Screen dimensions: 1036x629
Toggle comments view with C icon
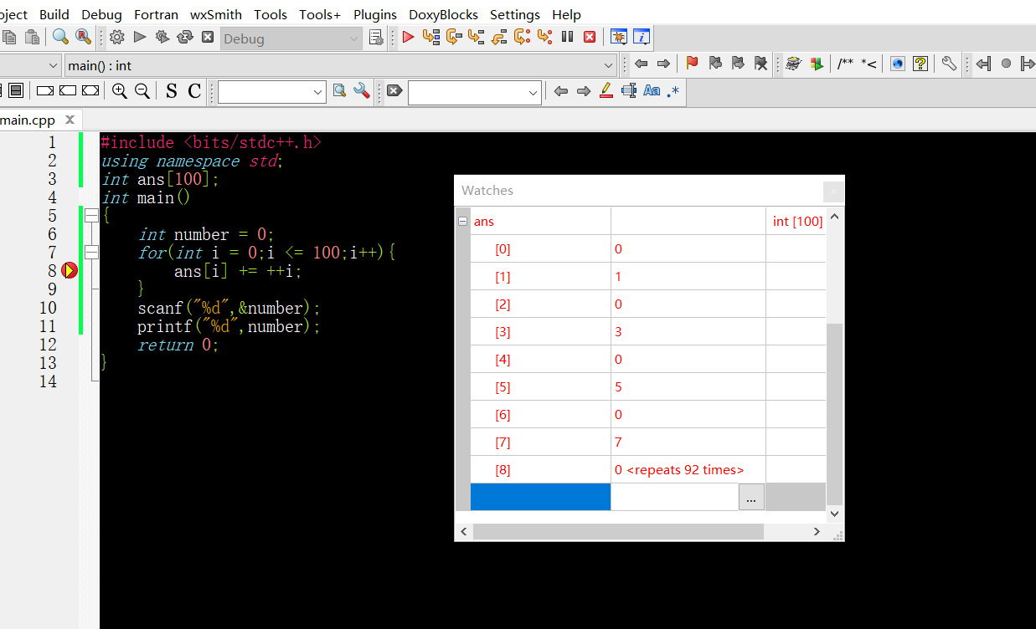coord(194,91)
